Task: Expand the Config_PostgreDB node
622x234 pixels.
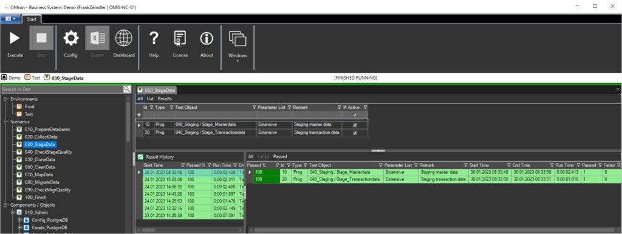Action: (19, 220)
